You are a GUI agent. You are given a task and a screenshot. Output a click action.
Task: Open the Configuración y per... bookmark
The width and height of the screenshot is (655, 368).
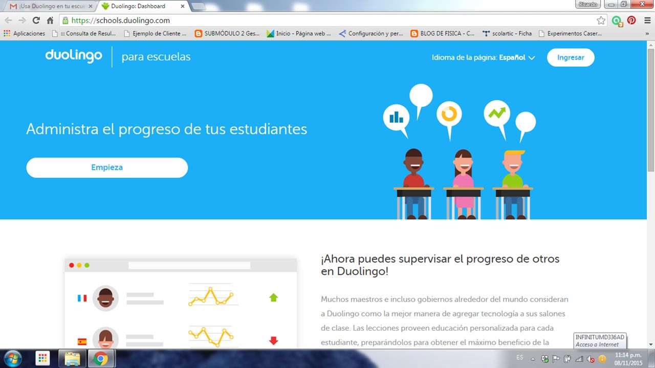click(x=372, y=34)
